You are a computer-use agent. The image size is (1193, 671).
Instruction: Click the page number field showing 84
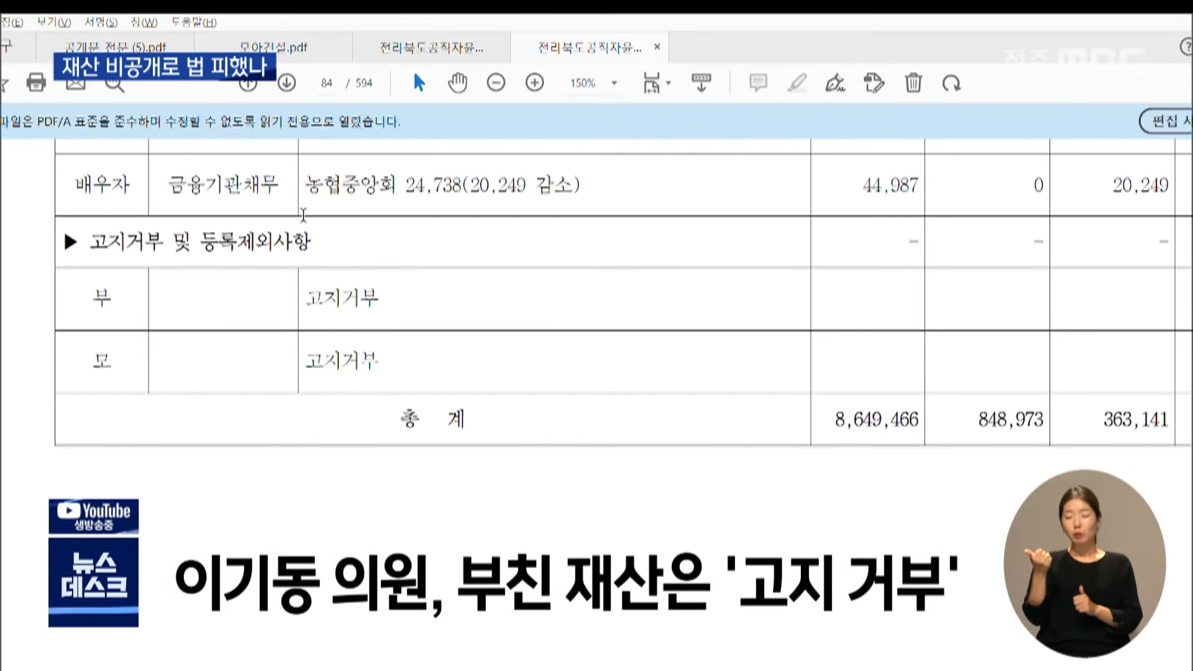click(327, 83)
